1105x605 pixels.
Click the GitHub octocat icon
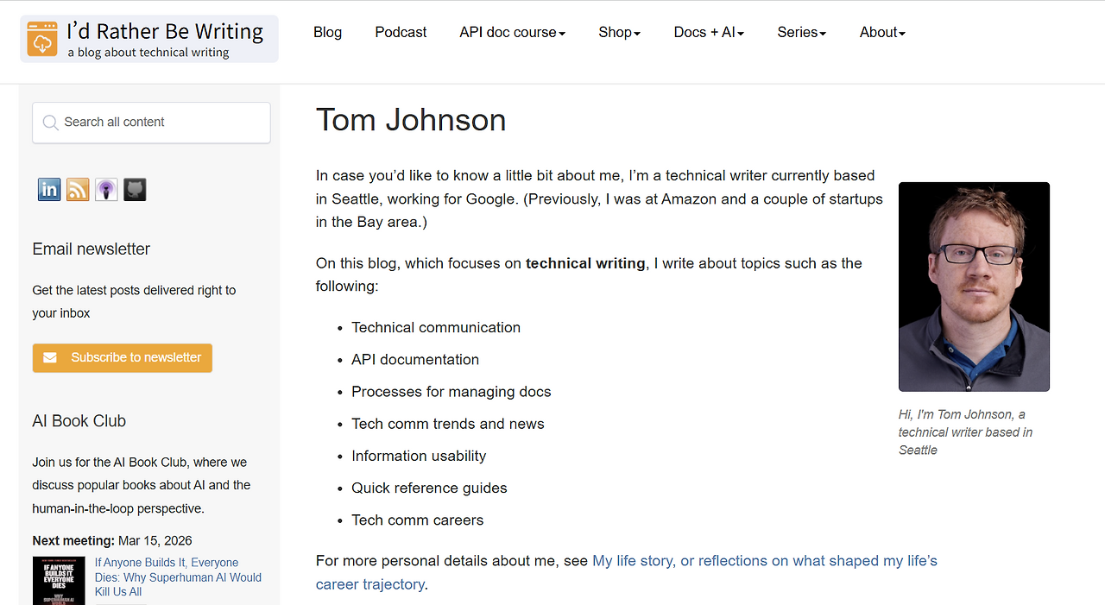pyautogui.click(x=135, y=190)
